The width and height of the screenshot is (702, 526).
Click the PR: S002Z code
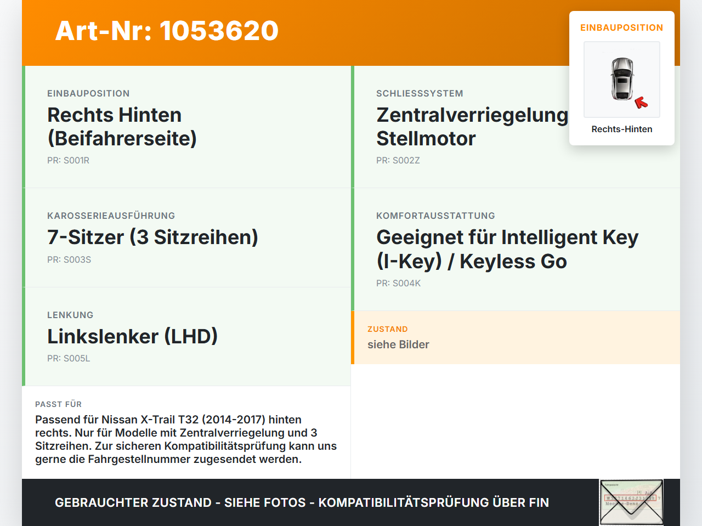(x=398, y=161)
